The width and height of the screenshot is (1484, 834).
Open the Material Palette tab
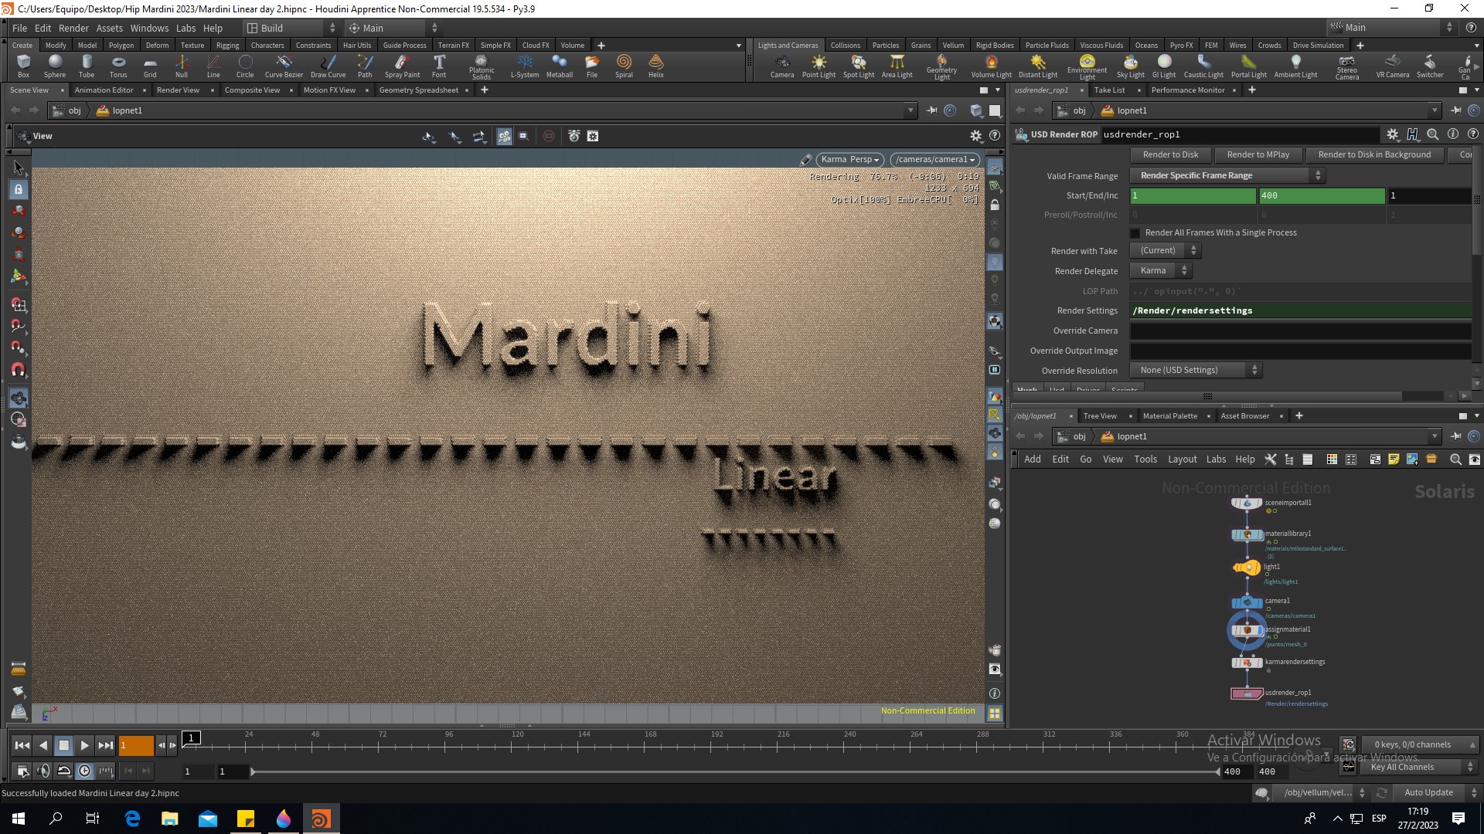click(1169, 416)
